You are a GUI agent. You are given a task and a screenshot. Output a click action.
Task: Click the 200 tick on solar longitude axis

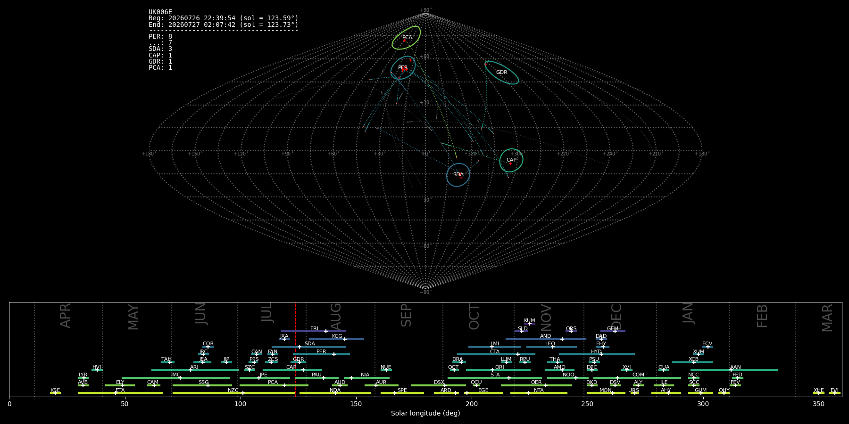click(472, 404)
